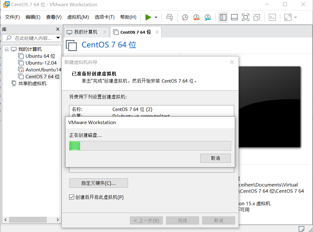This screenshot has width=313, height=232.
Task: Open the 文件(F) menu
Action: [x=12, y=17]
